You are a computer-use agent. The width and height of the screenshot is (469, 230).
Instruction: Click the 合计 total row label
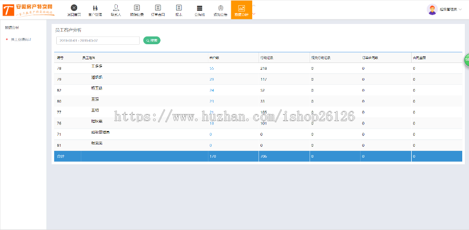[x=60, y=156]
